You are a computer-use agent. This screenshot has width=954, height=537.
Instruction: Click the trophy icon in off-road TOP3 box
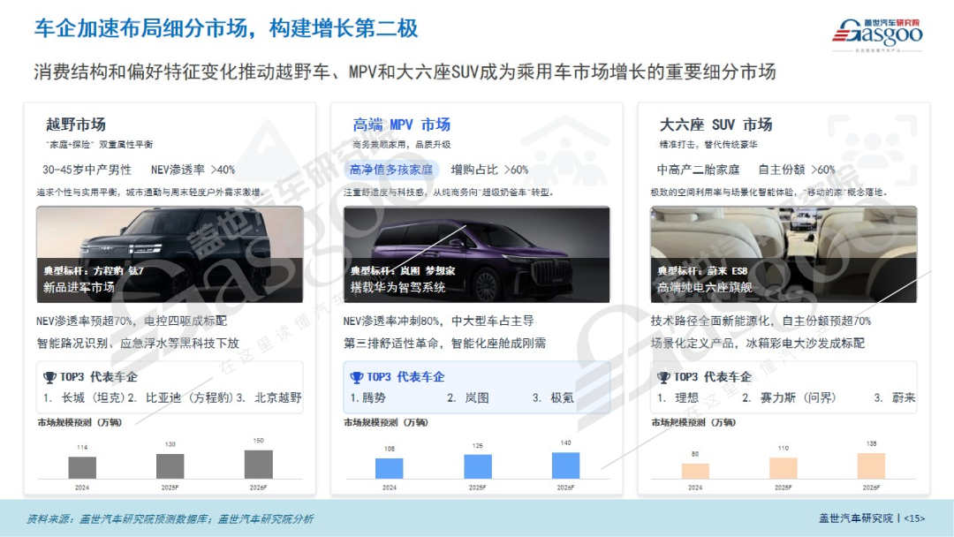49,377
